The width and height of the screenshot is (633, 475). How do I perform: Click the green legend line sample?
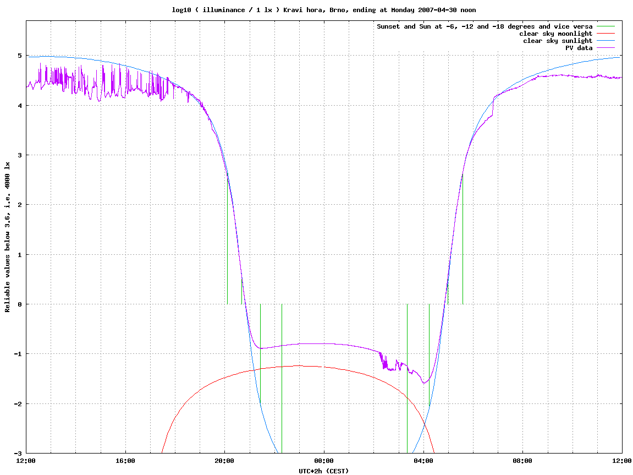(x=606, y=26)
